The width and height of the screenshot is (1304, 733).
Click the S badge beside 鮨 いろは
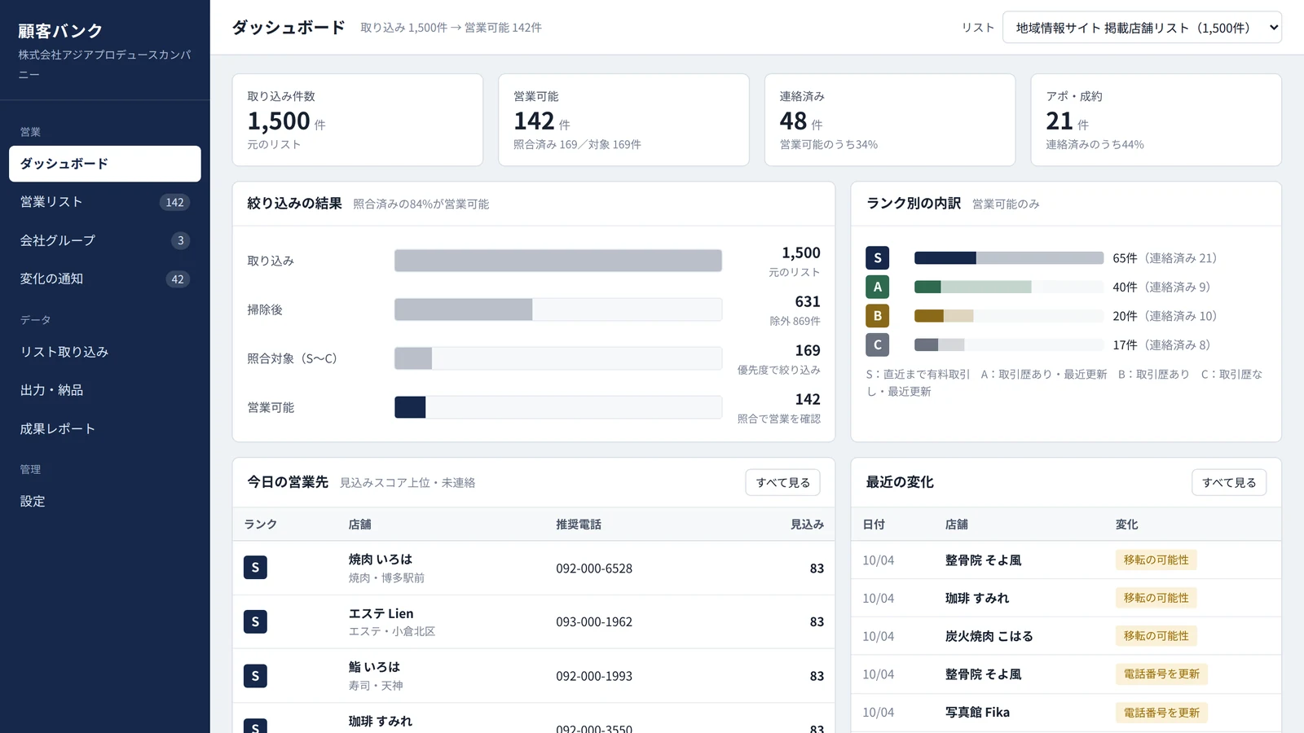[x=255, y=676]
